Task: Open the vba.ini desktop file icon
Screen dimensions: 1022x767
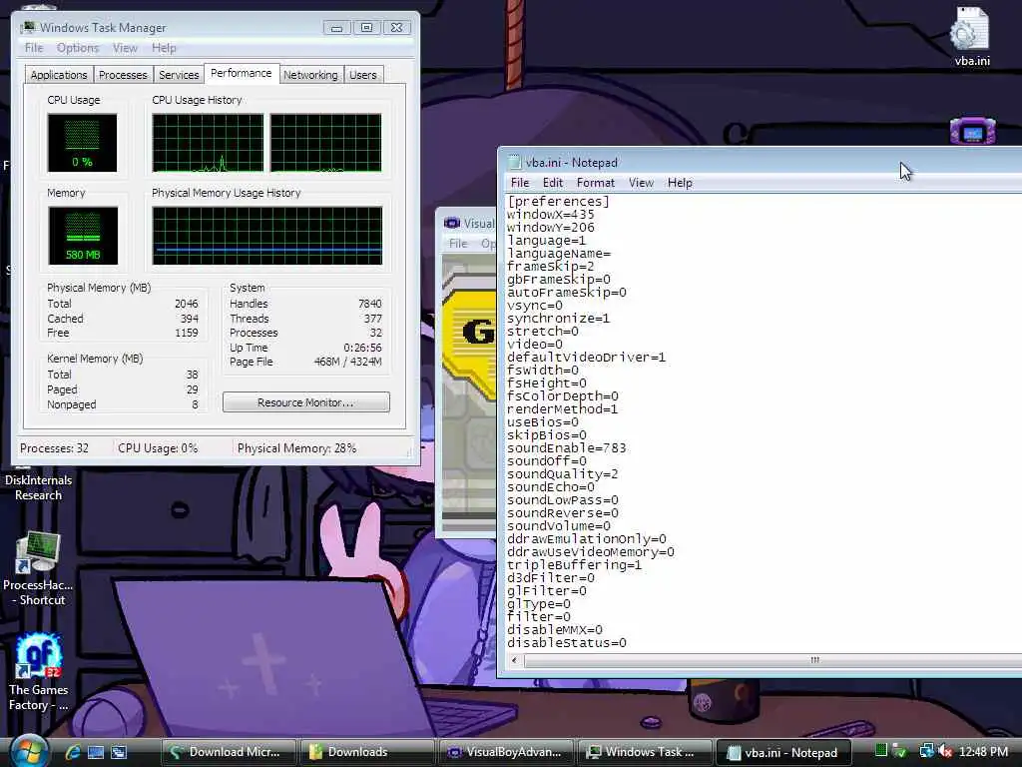Action: pos(971,36)
